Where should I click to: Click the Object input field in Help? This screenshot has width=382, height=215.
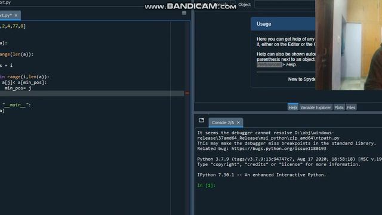point(285,5)
